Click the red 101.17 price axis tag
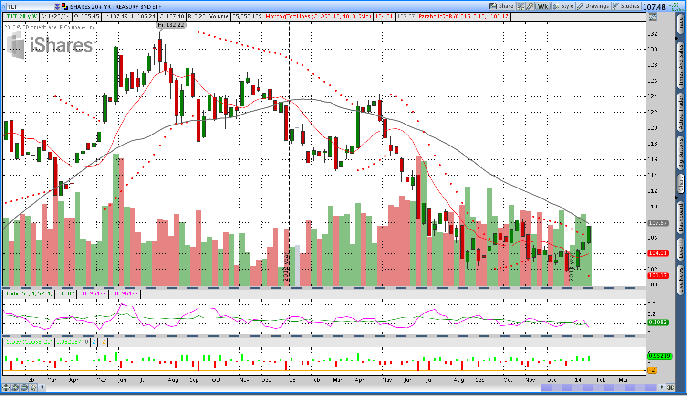687x396 pixels. (658, 276)
